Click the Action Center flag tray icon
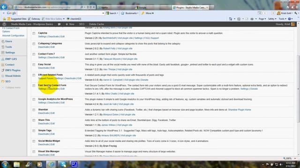Screen dimensions: 300x168 268,165
